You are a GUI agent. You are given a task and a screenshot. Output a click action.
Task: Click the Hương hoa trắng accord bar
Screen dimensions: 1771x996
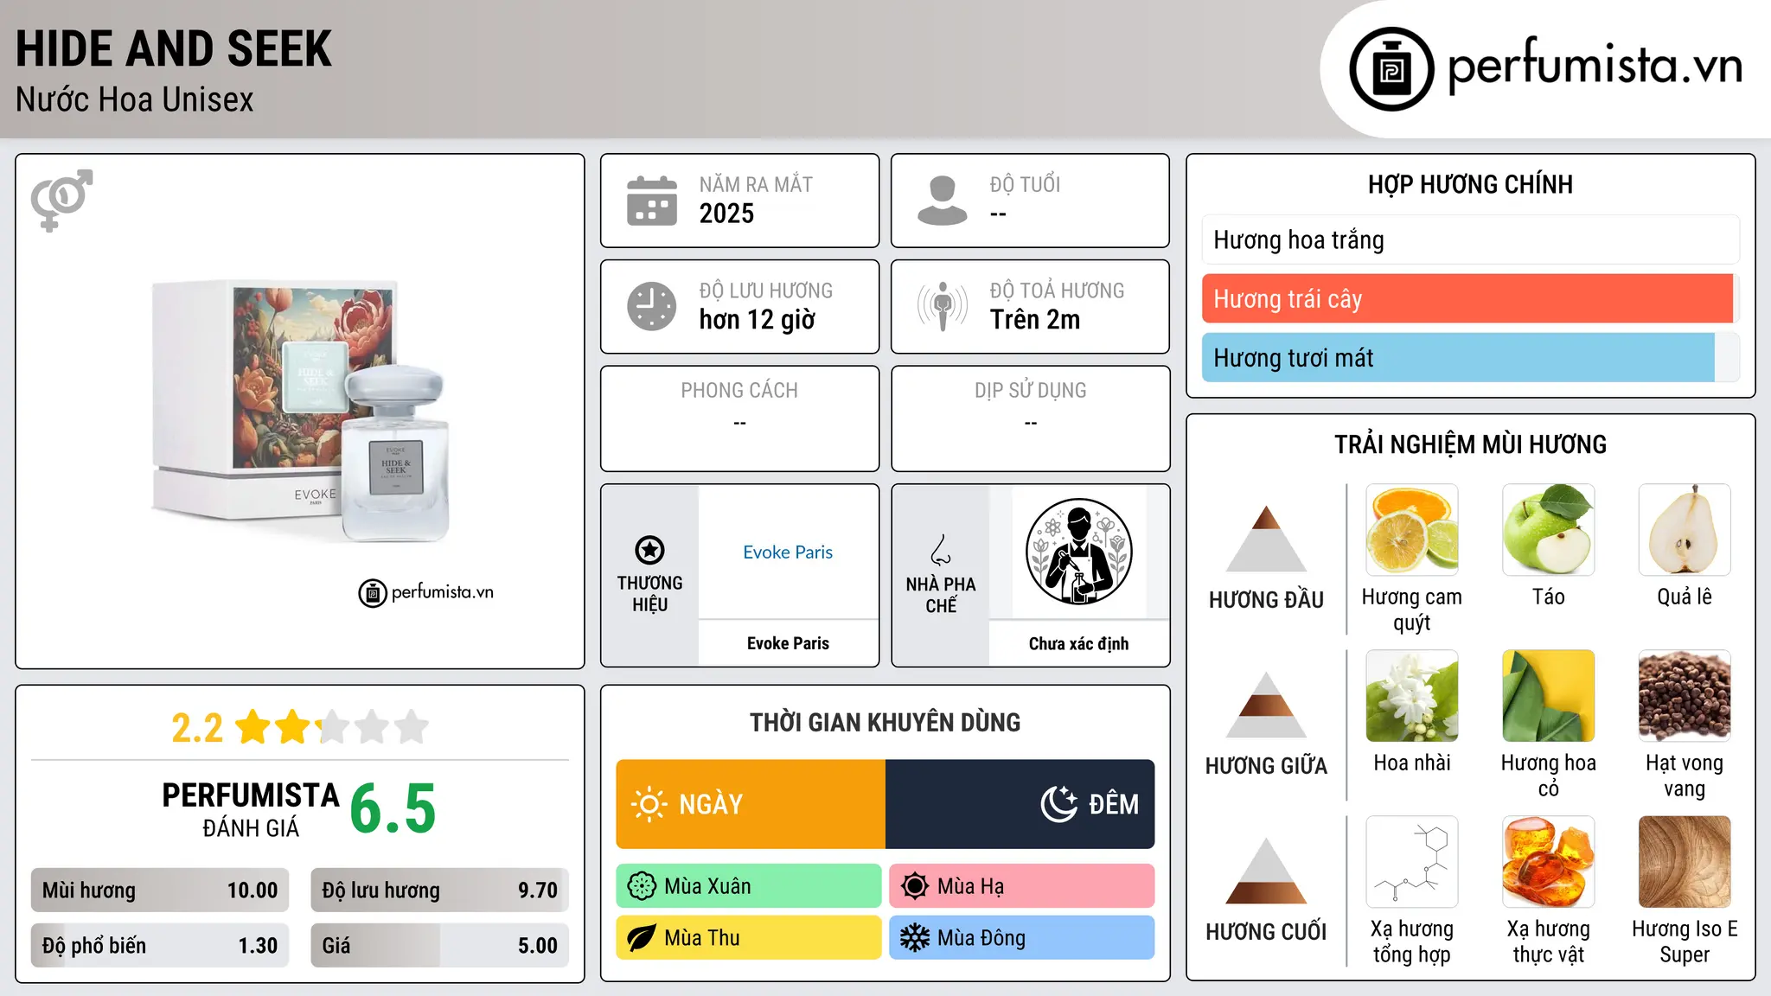[1471, 239]
